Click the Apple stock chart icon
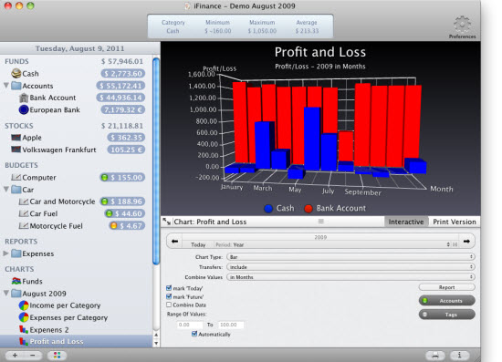Image resolution: width=502 pixels, height=362 pixels. point(16,138)
